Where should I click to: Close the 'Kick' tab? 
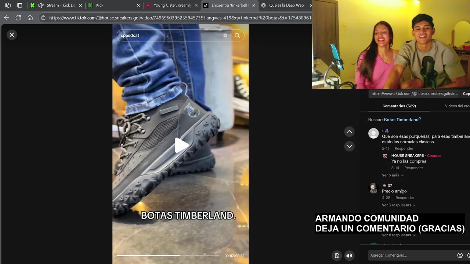(x=138, y=5)
